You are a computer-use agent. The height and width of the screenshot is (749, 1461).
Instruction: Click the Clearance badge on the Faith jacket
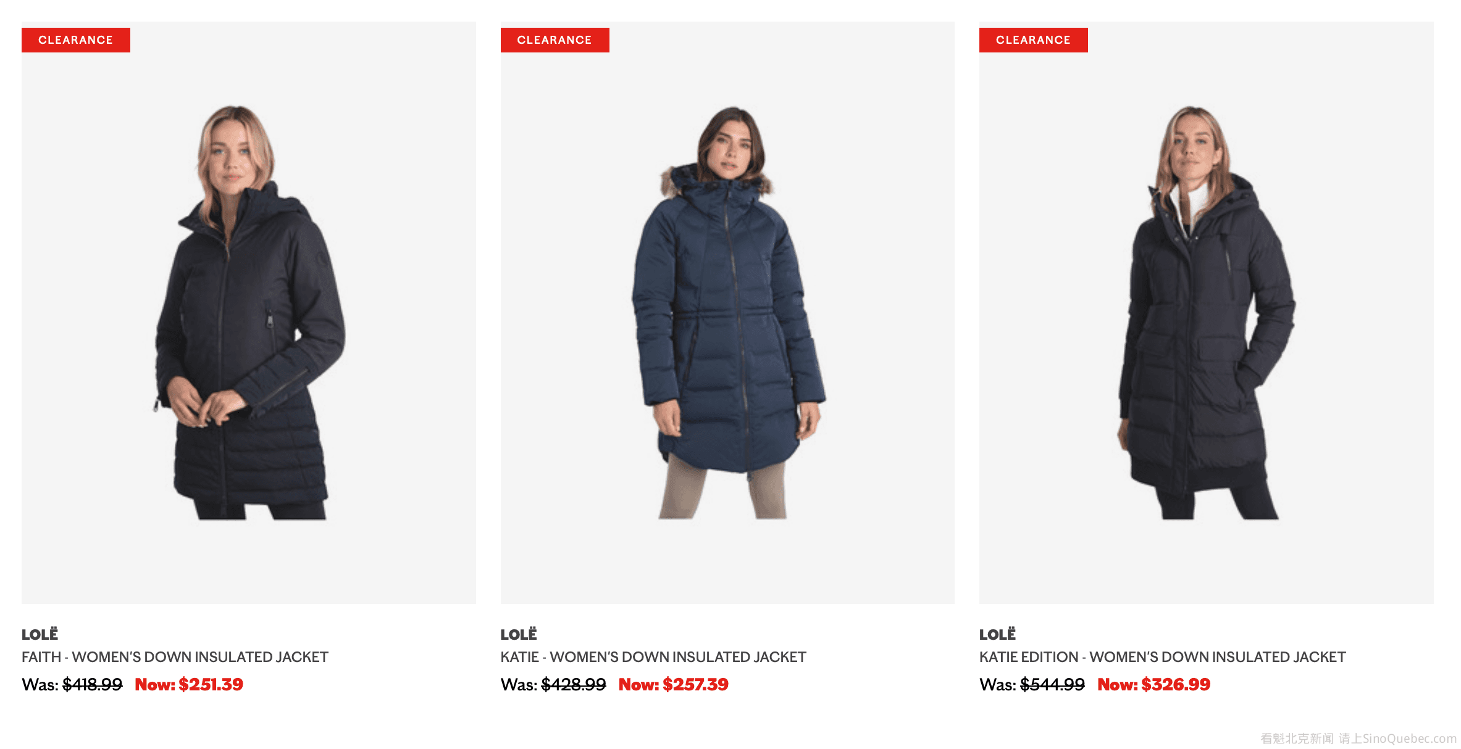coord(76,40)
